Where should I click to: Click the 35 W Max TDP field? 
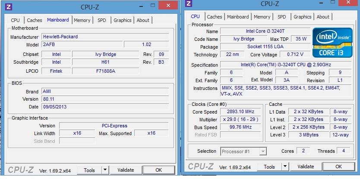click(301, 39)
